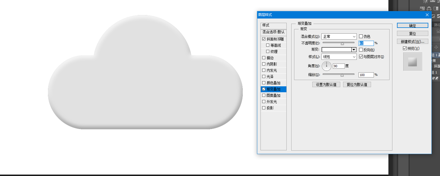
Task: Check the 反向 reverse option
Action: pos(361,50)
